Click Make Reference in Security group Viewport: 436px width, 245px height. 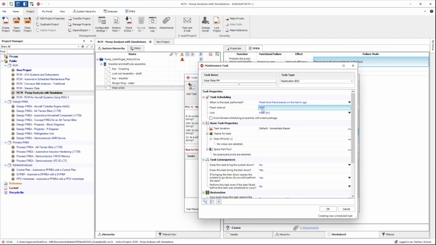tap(236, 30)
